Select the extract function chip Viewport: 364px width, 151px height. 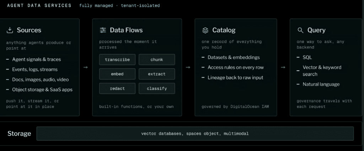pyautogui.click(x=157, y=74)
